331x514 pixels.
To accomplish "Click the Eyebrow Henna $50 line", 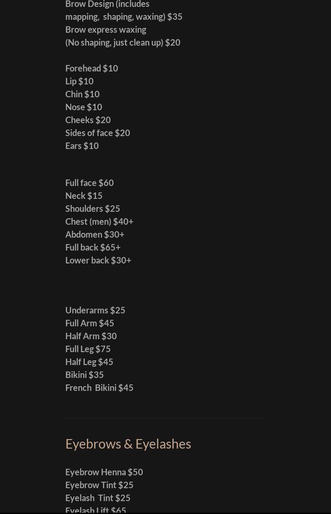I will click(104, 472).
